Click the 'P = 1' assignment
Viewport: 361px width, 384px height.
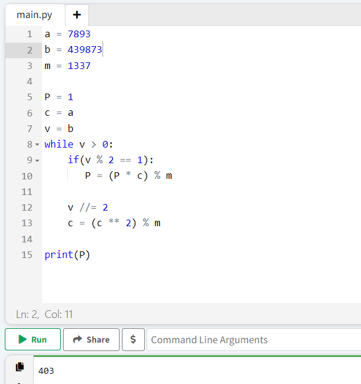point(59,97)
